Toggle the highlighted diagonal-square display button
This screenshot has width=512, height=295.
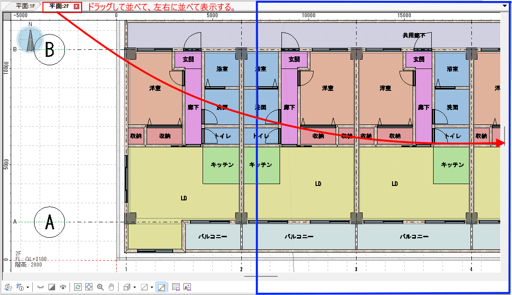pos(161,287)
